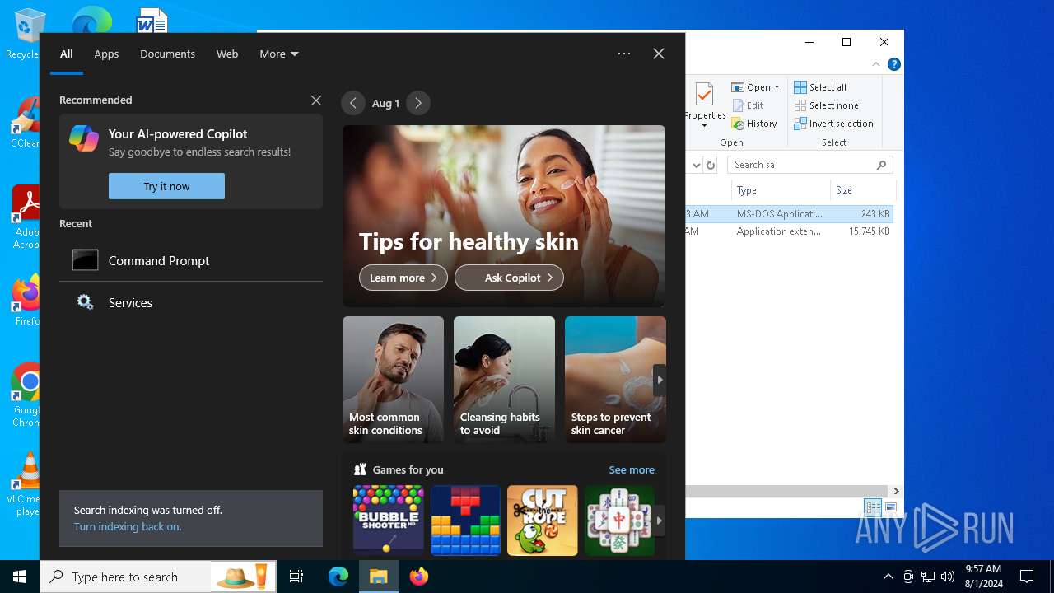Click the Windows Start button

pyautogui.click(x=20, y=577)
